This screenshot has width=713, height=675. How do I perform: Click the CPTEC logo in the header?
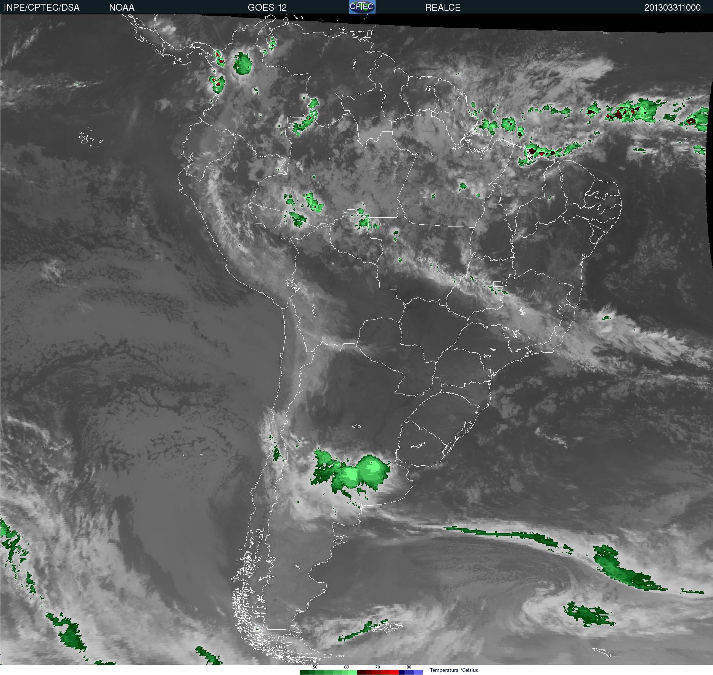pyautogui.click(x=362, y=7)
